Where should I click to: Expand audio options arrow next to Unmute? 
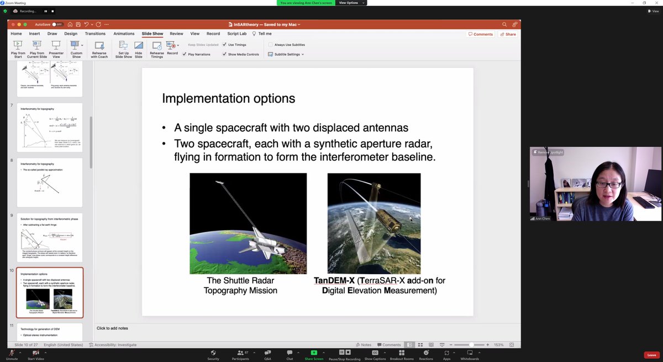tap(20, 352)
